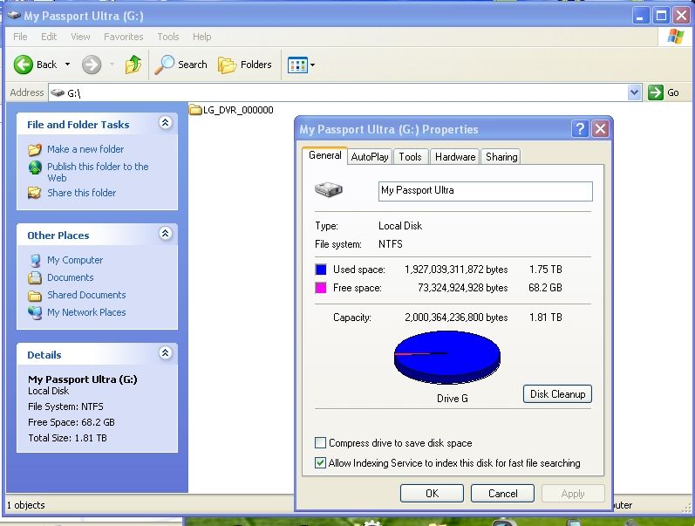This screenshot has height=526, width=695.
Task: Click the volume label field My Passport Ultra
Action: [486, 191]
